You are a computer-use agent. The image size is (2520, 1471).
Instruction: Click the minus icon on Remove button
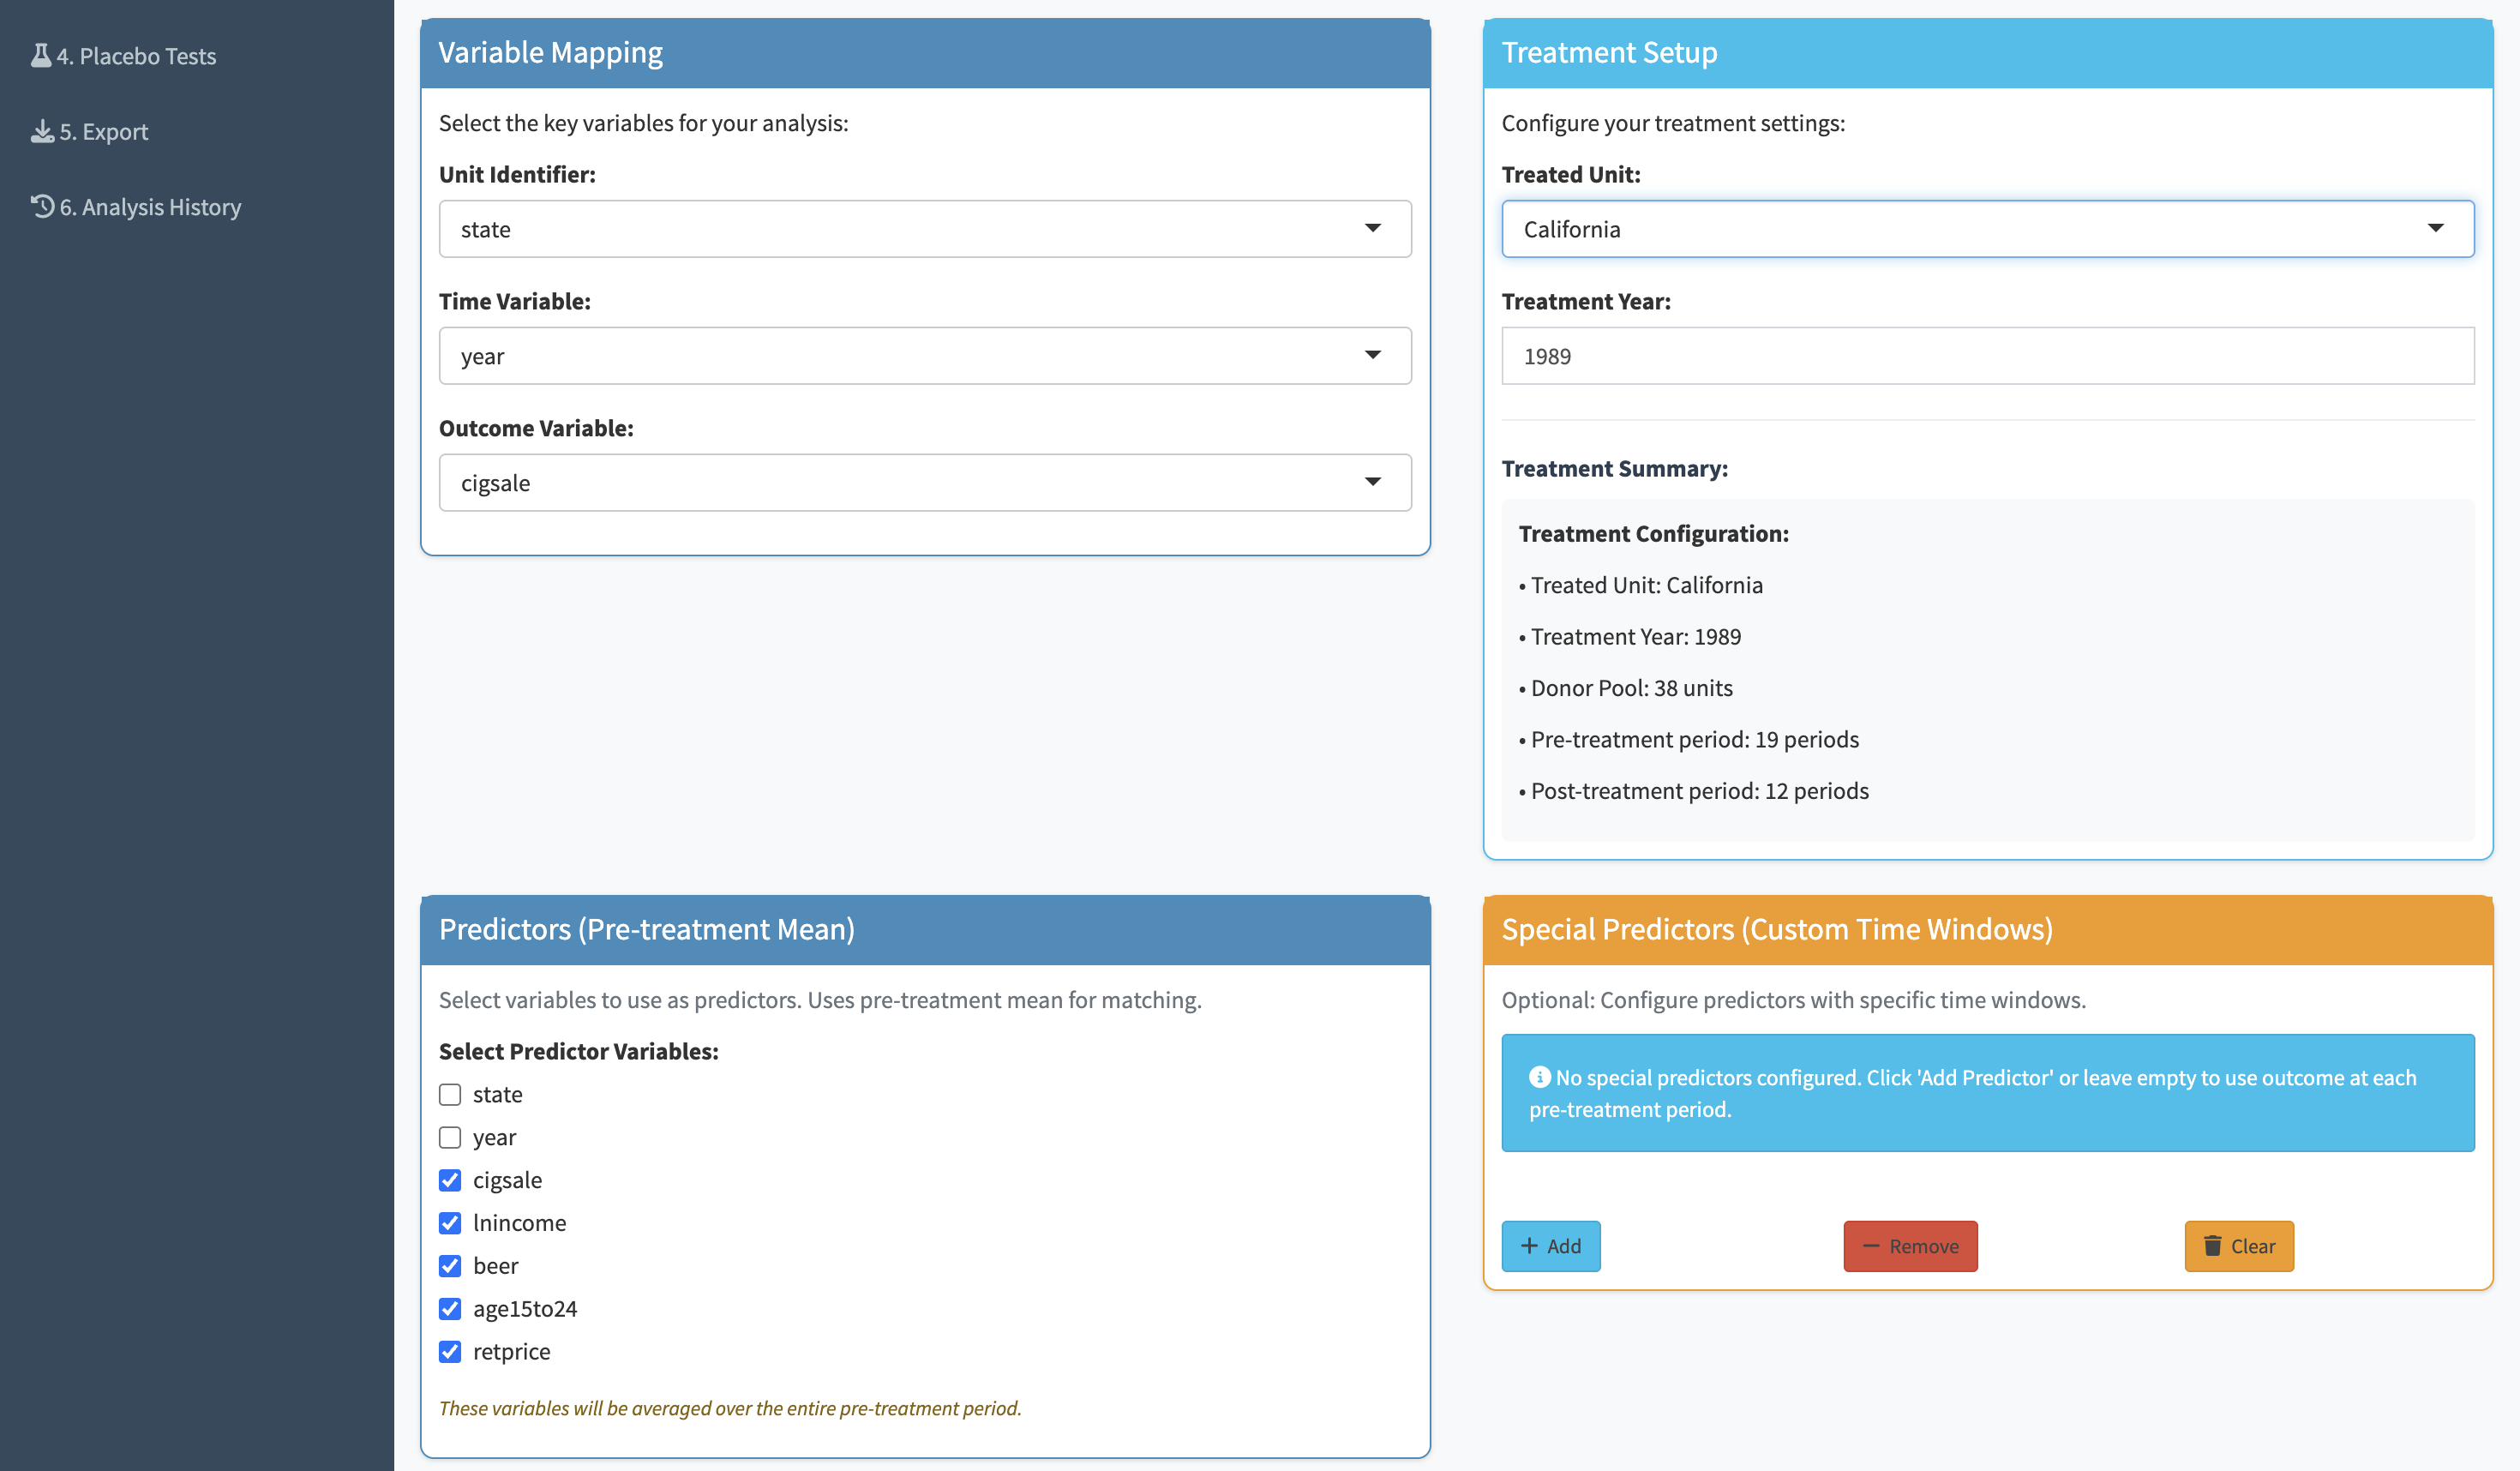click(1870, 1246)
